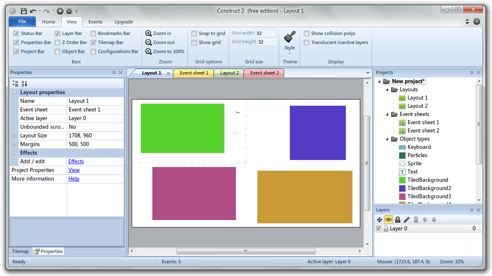Check Show collision polys
The height and width of the screenshot is (276, 492).
pyautogui.click(x=306, y=33)
